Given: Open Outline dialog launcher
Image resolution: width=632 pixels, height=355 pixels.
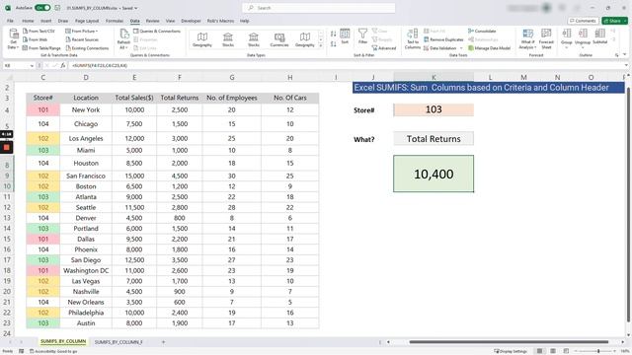Looking at the screenshot, I should click(616, 55).
